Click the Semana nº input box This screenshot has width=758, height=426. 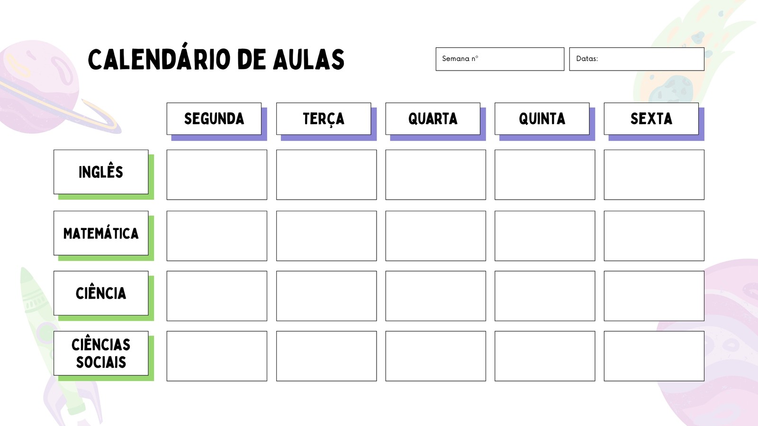coord(500,59)
